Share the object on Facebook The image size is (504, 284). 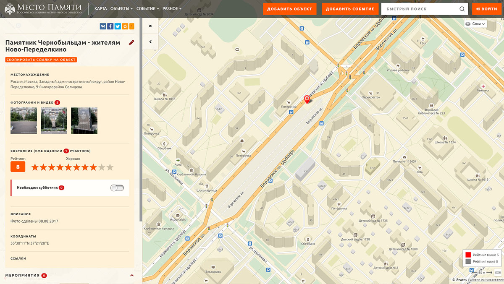tap(110, 26)
